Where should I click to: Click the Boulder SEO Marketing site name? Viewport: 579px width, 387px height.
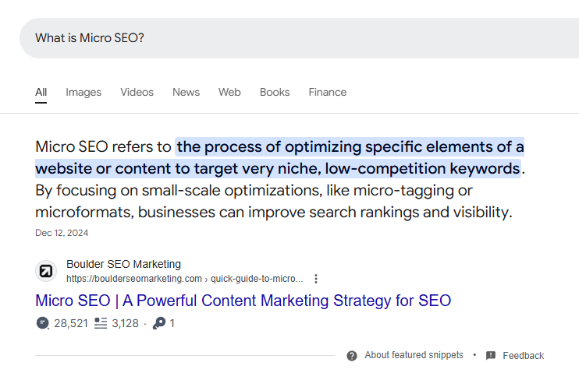coord(124,264)
